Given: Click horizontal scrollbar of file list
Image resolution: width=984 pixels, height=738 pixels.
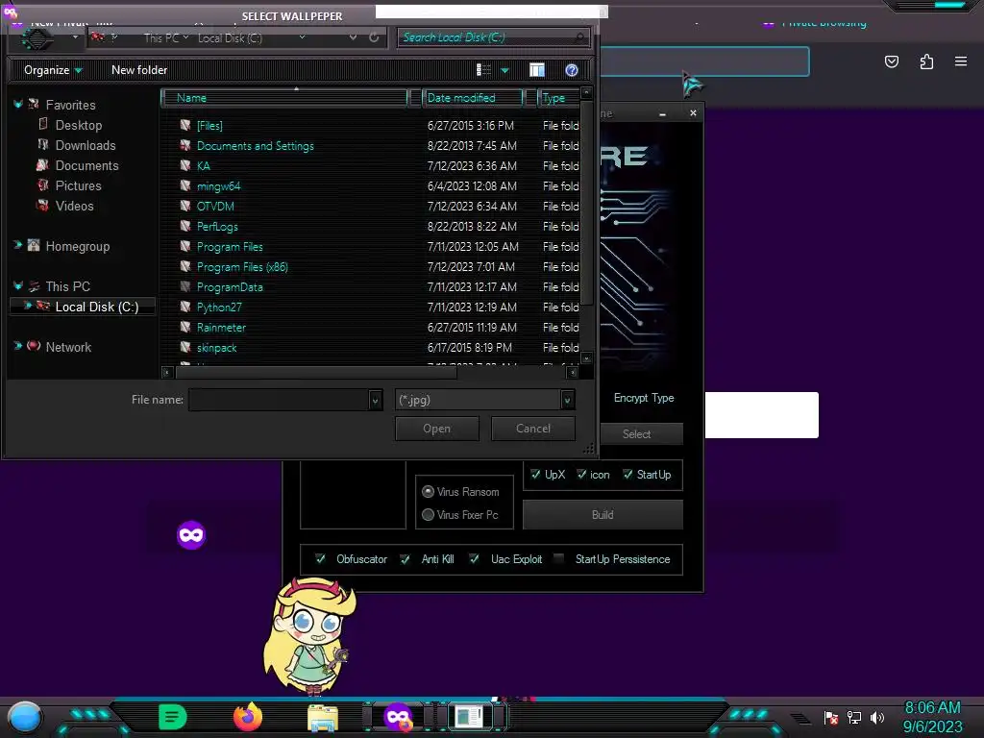Looking at the screenshot, I should click(x=316, y=372).
